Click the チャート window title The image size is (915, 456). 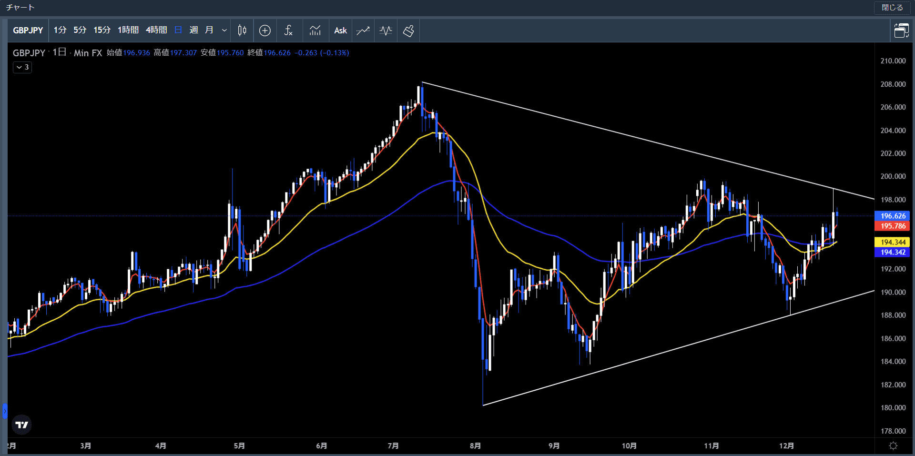pyautogui.click(x=20, y=8)
